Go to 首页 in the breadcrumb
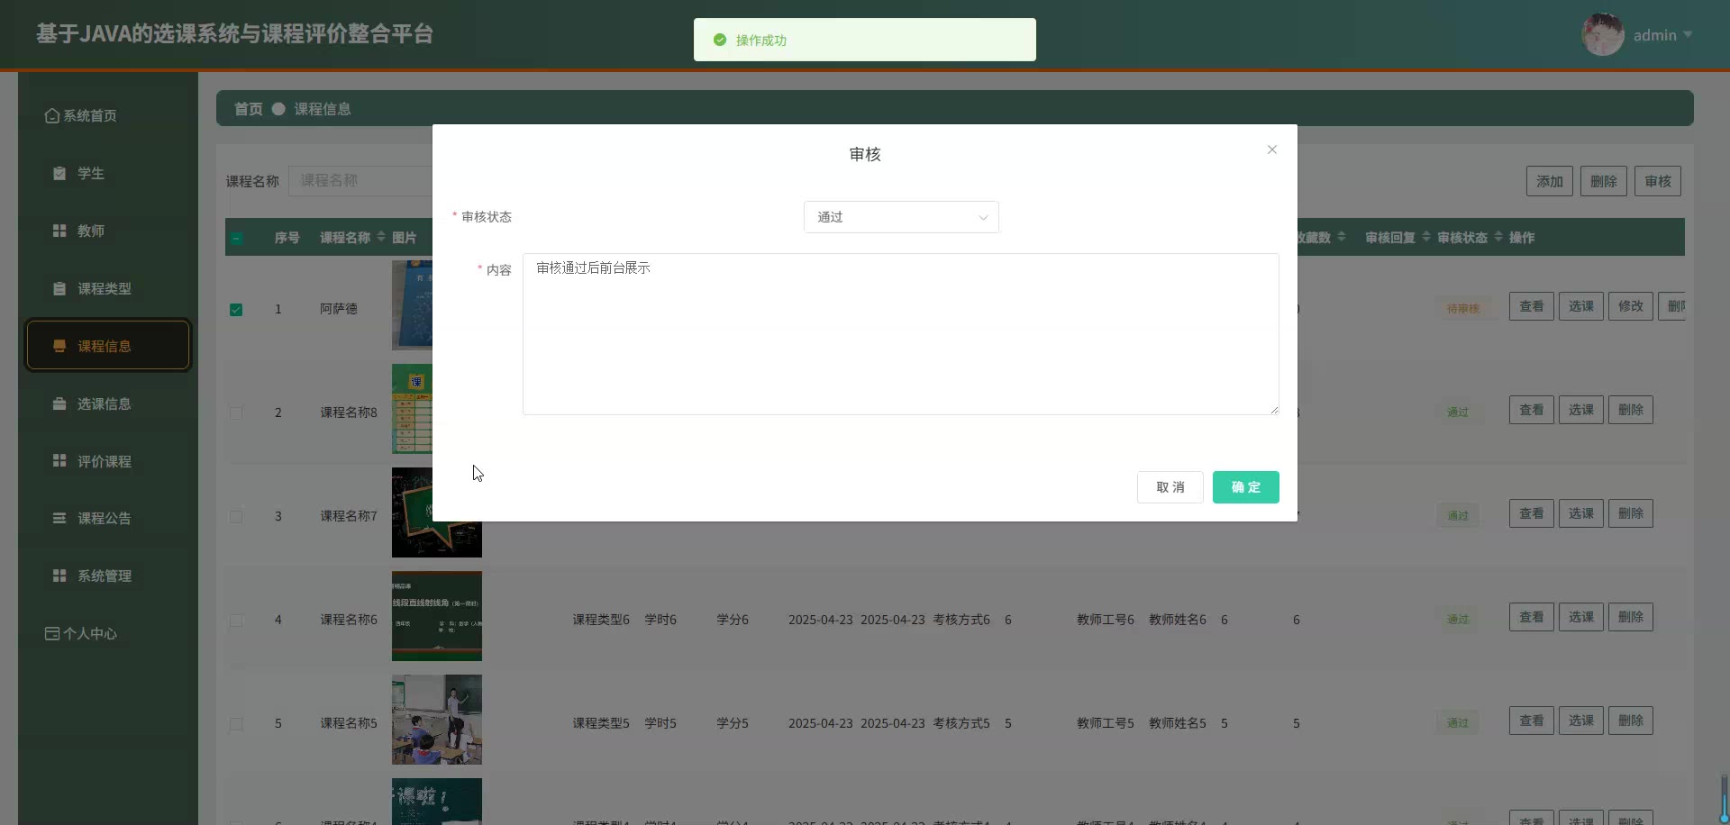The image size is (1730, 825). [249, 109]
